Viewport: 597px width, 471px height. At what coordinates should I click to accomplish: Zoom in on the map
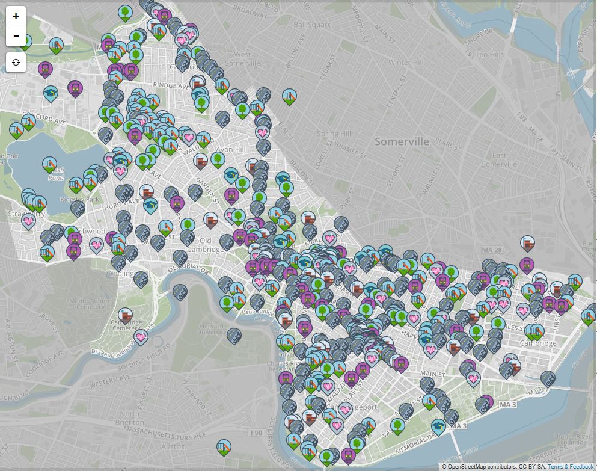pyautogui.click(x=16, y=16)
